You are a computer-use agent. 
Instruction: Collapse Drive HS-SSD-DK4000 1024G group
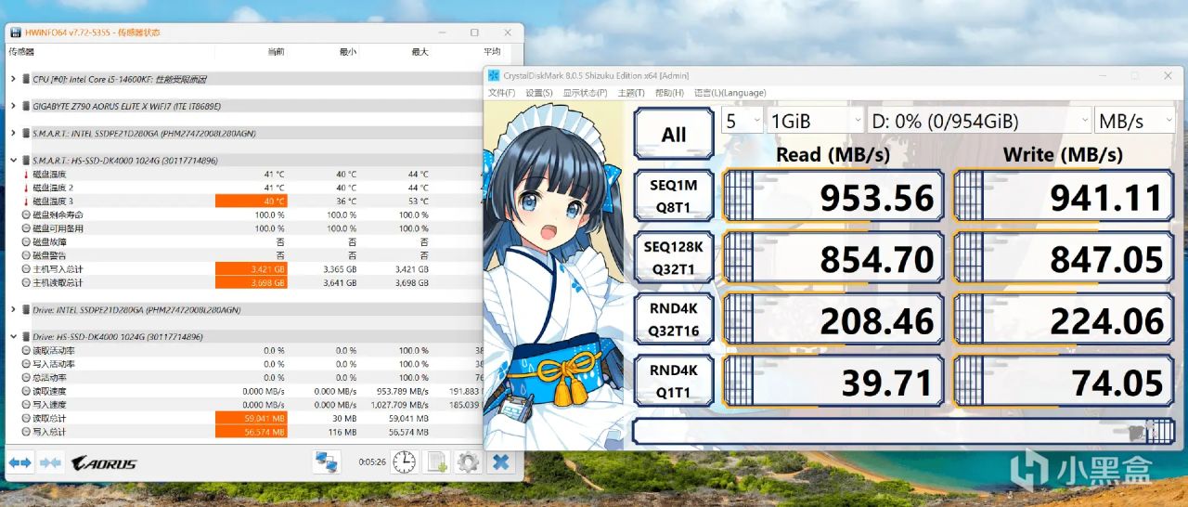13,336
